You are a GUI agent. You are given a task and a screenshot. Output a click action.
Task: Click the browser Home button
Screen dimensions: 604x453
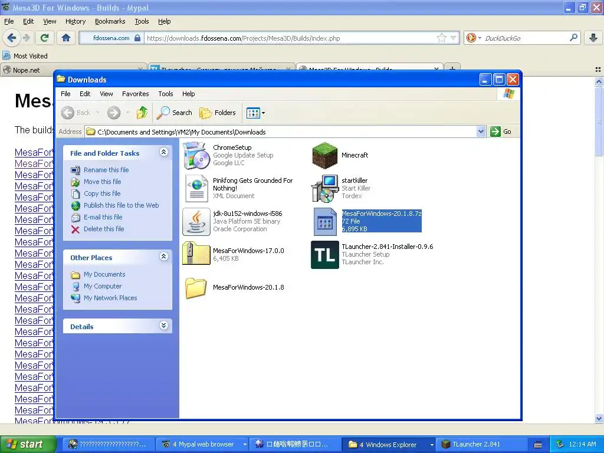[66, 38]
